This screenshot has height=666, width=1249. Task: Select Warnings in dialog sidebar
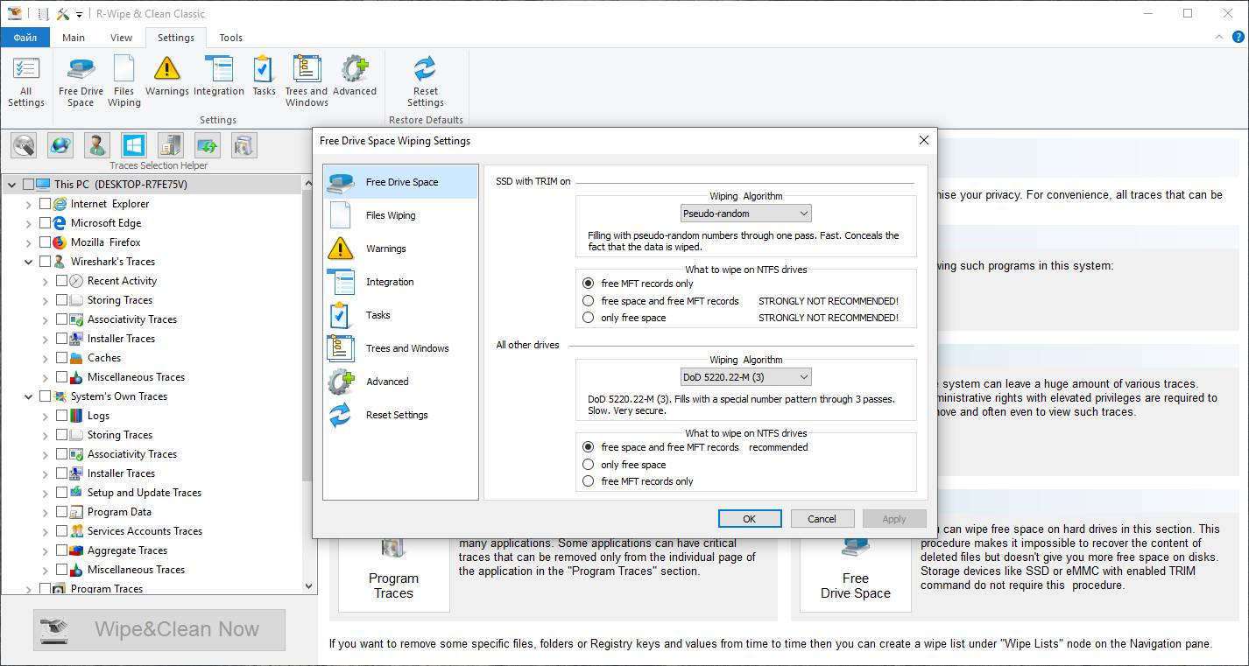[400, 249]
